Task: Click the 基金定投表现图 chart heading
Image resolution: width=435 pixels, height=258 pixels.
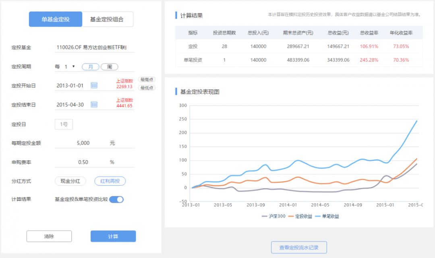Action: tap(200, 92)
